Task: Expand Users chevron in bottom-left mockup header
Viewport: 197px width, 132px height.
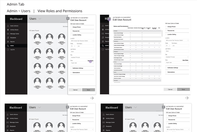Action: click(x=39, y=107)
